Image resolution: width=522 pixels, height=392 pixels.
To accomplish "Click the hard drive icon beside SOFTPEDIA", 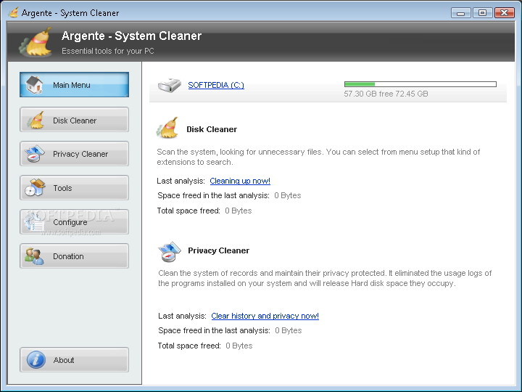I will (x=170, y=86).
